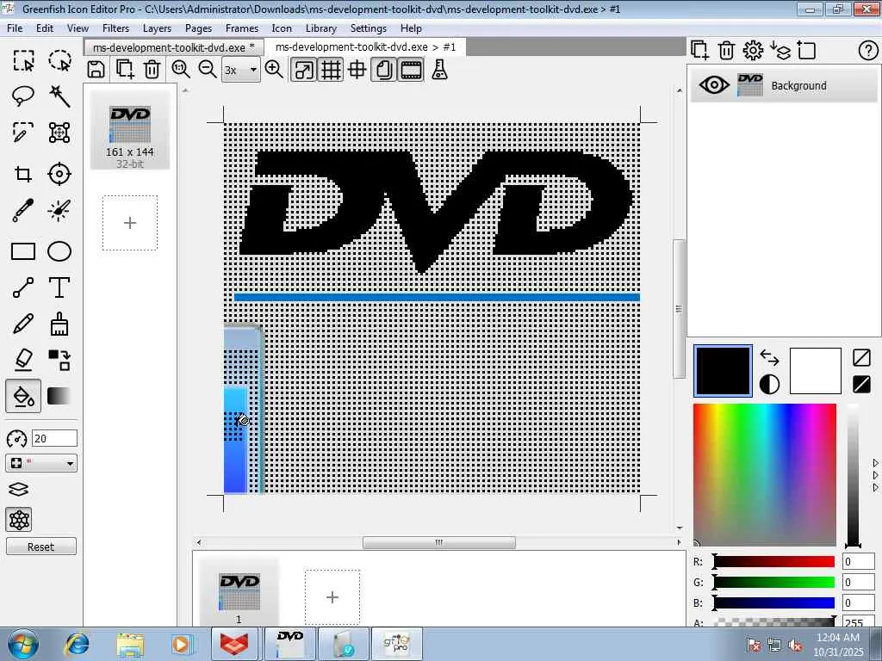Click the Zoom in magnifier icon

pyautogui.click(x=274, y=70)
